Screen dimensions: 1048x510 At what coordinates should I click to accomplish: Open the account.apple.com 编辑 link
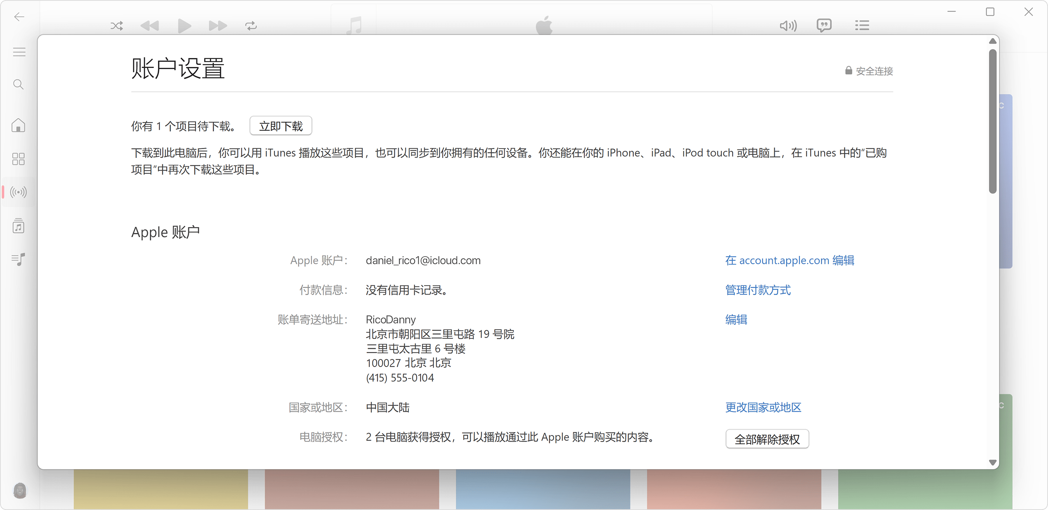[x=789, y=260]
